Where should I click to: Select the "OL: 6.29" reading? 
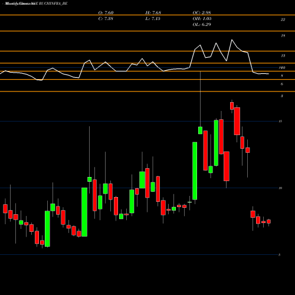(x=202, y=24)
